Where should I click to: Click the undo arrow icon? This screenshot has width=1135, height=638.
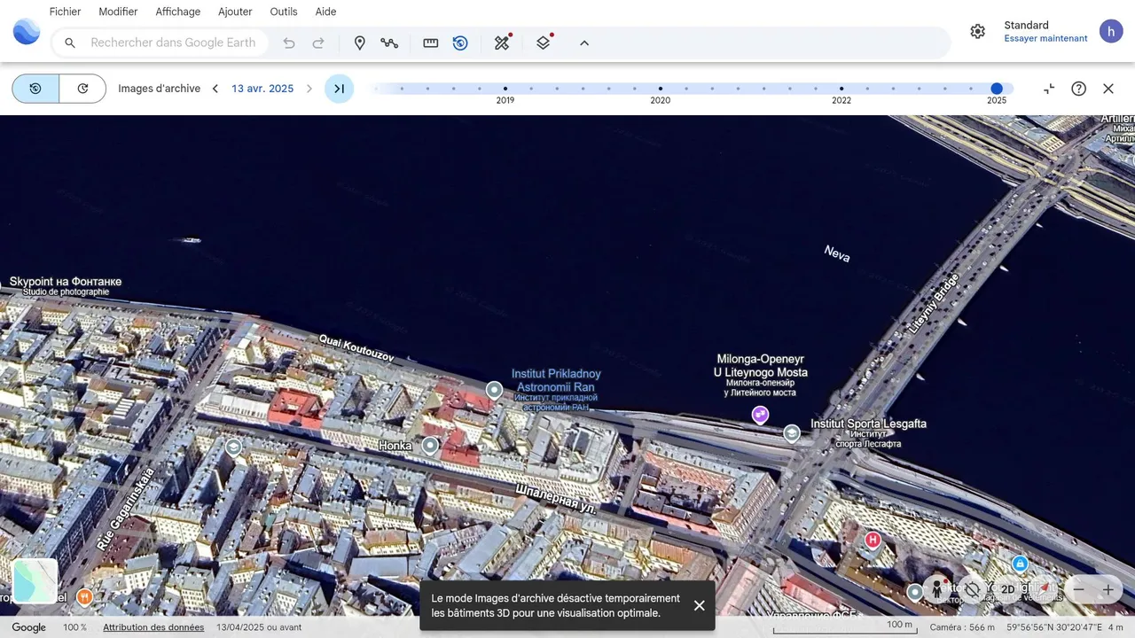click(x=288, y=43)
